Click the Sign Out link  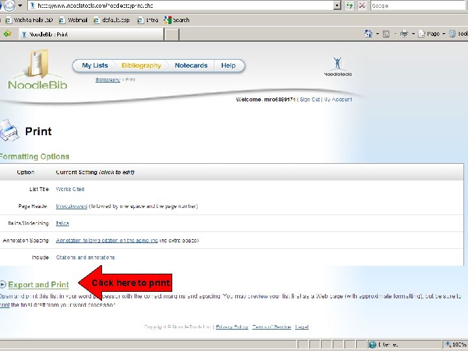(x=310, y=99)
